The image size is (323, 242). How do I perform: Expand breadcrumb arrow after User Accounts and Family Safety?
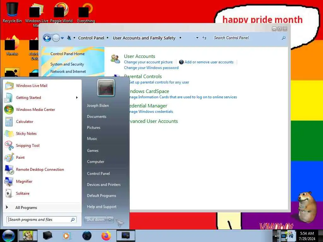180,38
